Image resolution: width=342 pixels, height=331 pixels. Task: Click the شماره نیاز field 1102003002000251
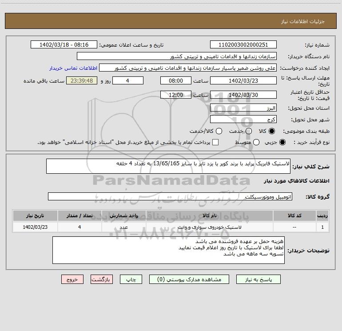tap(243, 44)
